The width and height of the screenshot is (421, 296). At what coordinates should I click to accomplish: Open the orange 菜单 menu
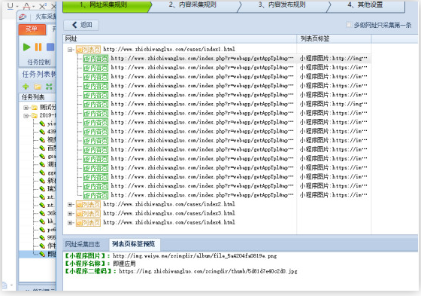(x=32, y=29)
